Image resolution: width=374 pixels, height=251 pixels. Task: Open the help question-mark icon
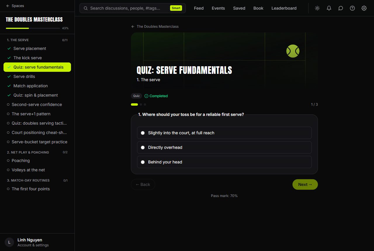[x=352, y=8]
